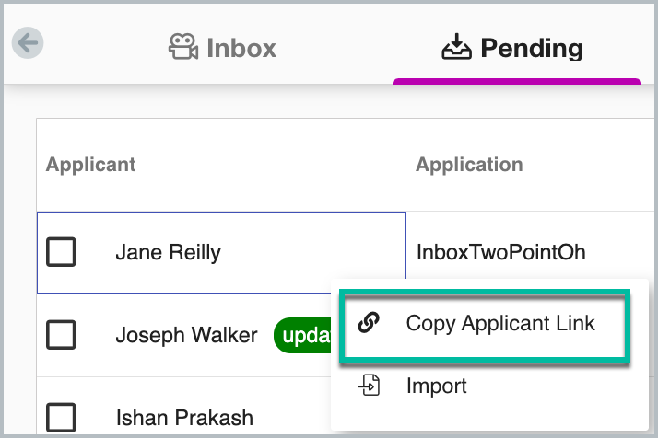Screen dimensions: 658x438
Task: Choose Copy Applicant Link from menu
Action: coord(485,325)
